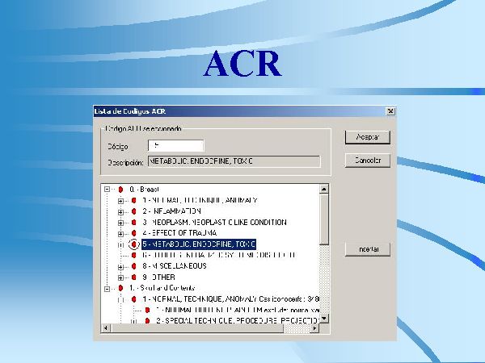485x363 pixels.
Task: Click the red icon beside INFLAMMATION
Action: coord(134,211)
